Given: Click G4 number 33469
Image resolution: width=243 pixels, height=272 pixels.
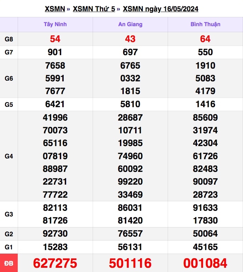Looking at the screenshot, I should pyautogui.click(x=130, y=195).
